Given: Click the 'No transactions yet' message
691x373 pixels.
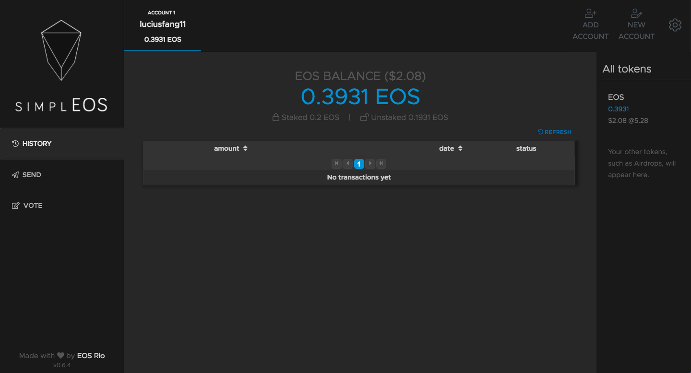Looking at the screenshot, I should click(359, 177).
